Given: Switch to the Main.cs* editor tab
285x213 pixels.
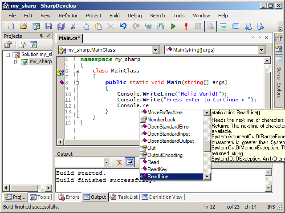Looking at the screenshot, I should click(69, 38).
